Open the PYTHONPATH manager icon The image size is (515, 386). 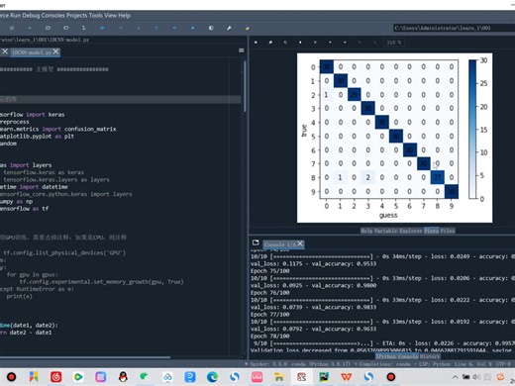[x=248, y=28]
